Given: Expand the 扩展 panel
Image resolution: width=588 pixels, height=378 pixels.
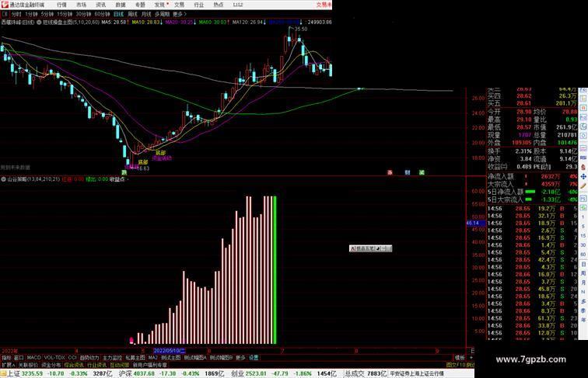Looking at the screenshot, I should click(x=8, y=365).
